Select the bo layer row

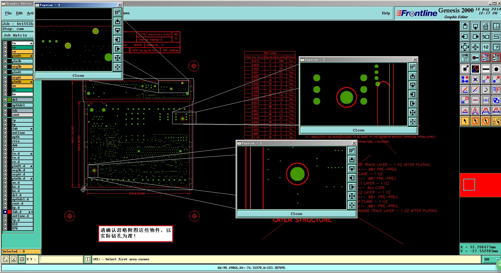[22, 94]
